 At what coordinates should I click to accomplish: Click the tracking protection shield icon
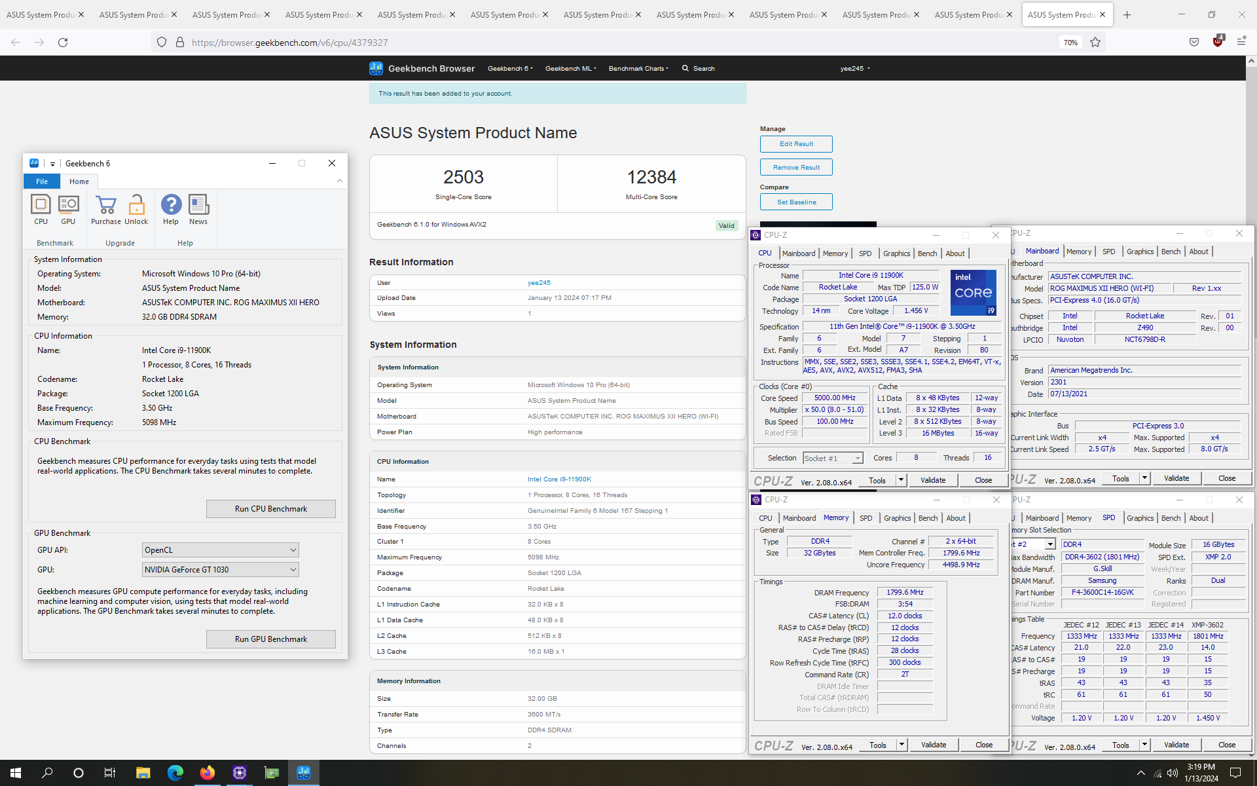pyautogui.click(x=162, y=43)
